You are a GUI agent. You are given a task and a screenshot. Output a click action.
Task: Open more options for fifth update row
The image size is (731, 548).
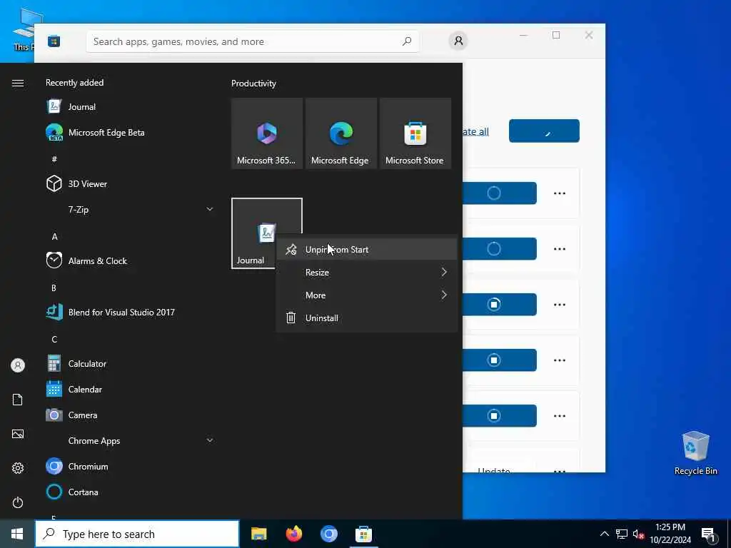click(560, 416)
